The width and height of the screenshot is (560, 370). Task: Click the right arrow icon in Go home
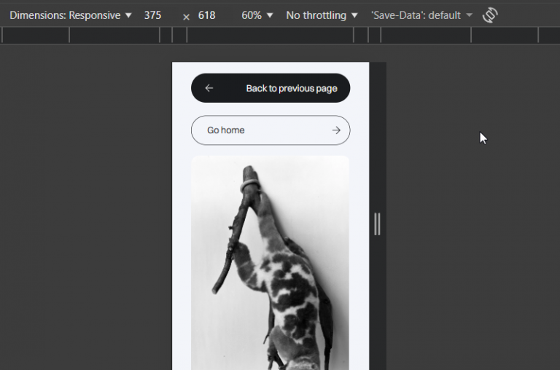[336, 130]
